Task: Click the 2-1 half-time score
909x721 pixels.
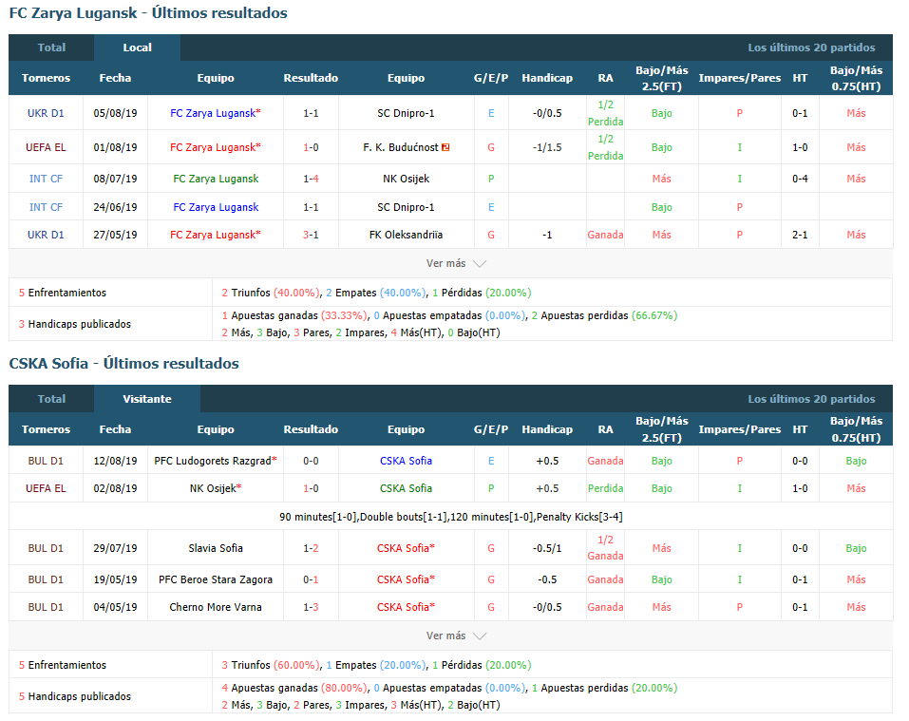Action: click(800, 235)
